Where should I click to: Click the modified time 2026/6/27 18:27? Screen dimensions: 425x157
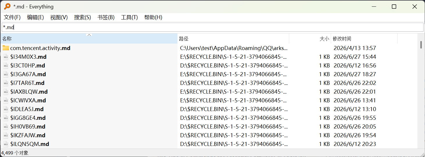[355, 74]
